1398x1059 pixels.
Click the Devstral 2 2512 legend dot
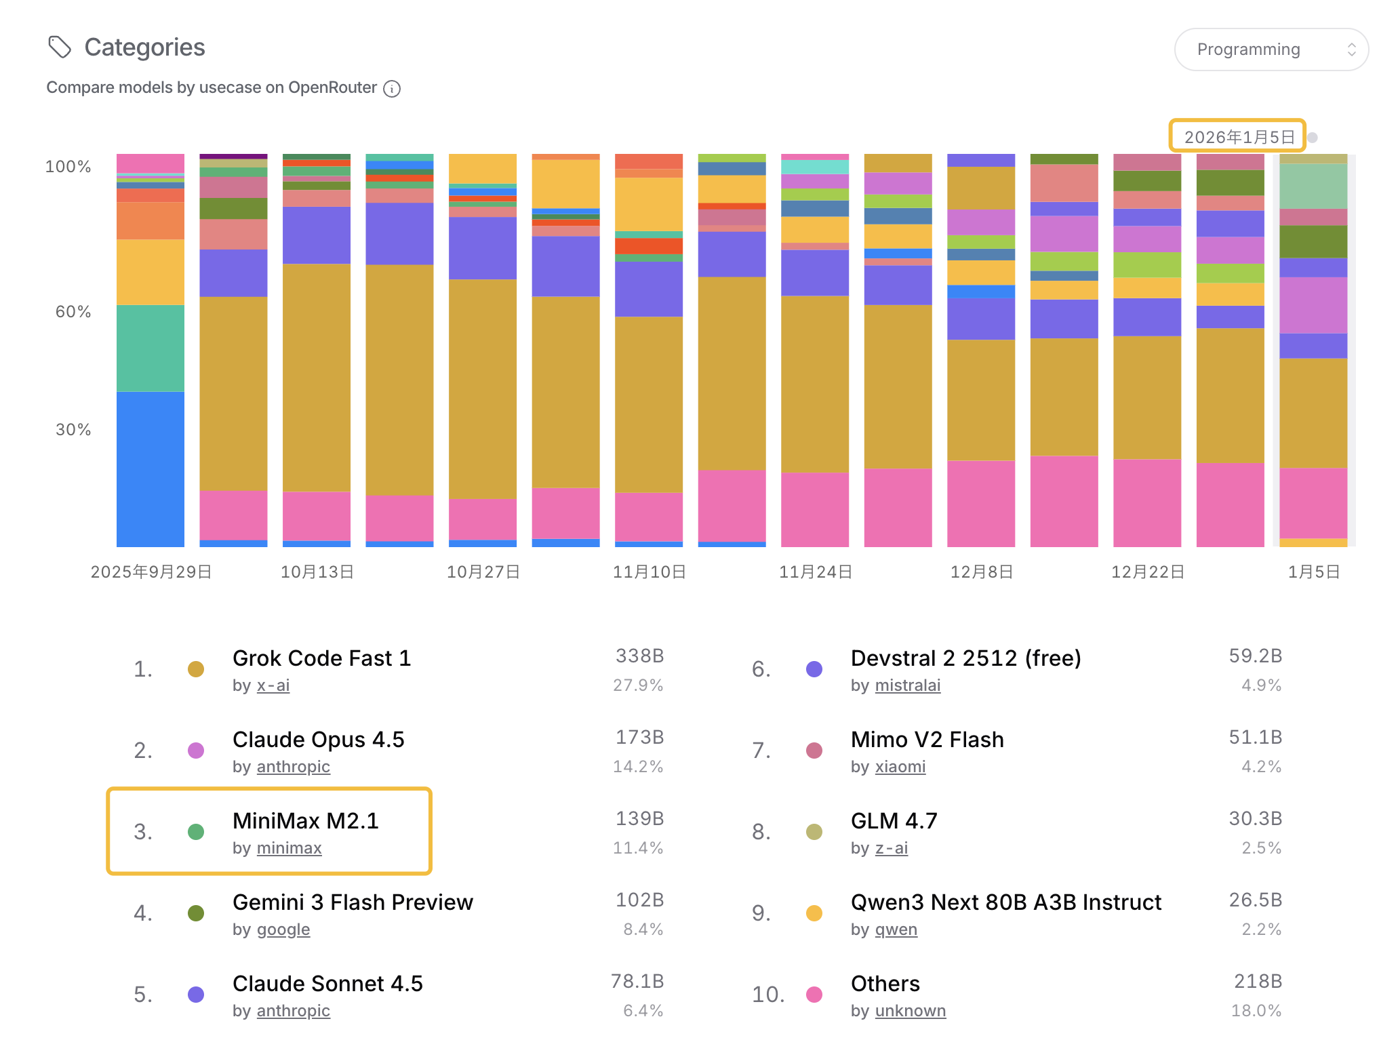[x=814, y=669]
